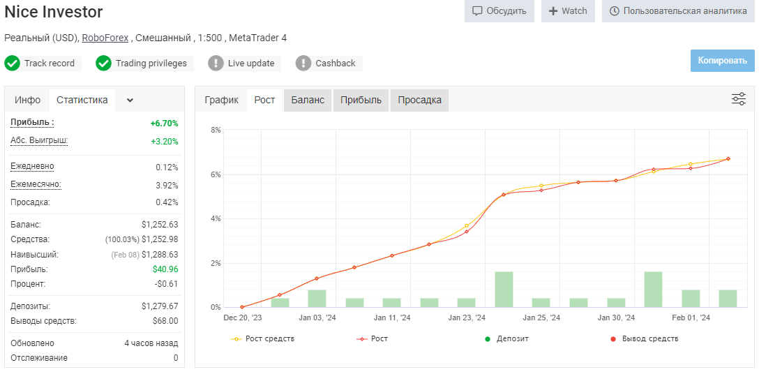Click the Watch button
Screen dimensions: 759x381
tap(569, 11)
